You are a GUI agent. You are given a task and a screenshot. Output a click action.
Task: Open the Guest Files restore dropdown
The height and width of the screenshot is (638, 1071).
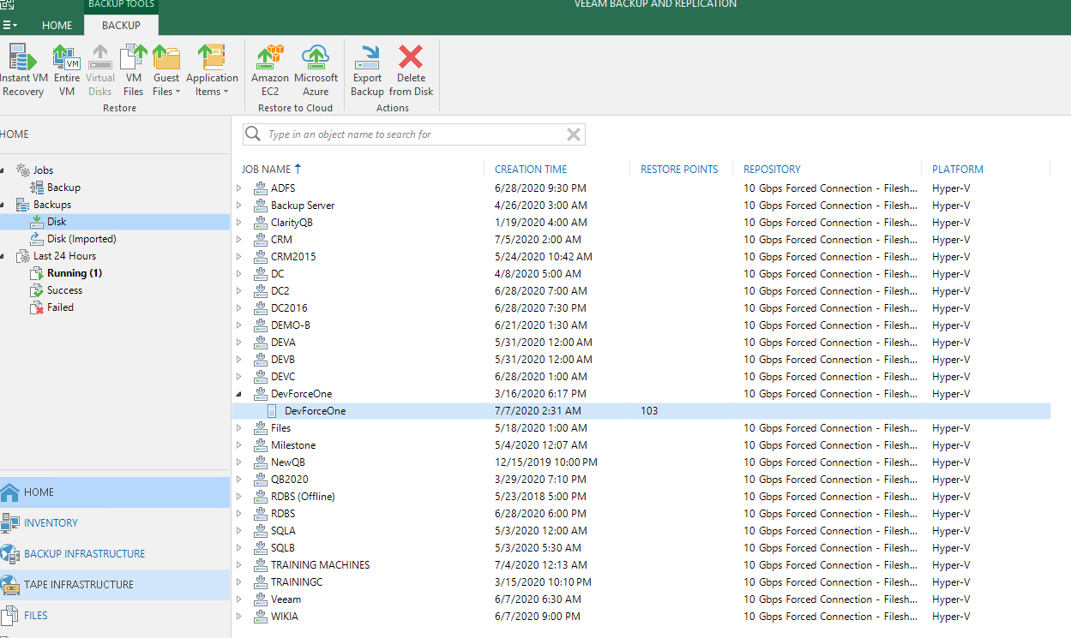(166, 70)
